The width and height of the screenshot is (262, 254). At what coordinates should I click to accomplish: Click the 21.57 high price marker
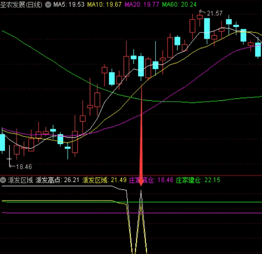215,13
